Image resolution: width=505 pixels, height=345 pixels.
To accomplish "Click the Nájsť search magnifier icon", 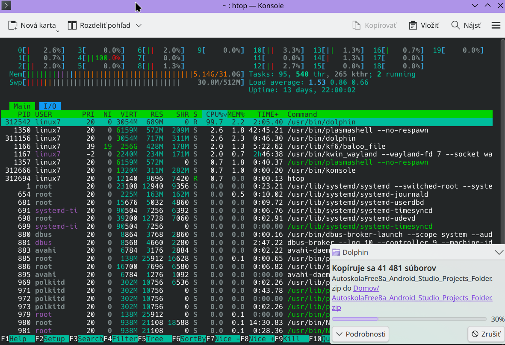I will tap(456, 25).
